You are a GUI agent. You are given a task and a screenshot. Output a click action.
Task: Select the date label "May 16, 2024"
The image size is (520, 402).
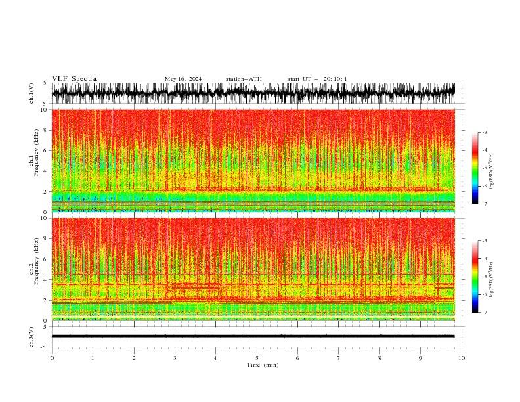coord(183,79)
